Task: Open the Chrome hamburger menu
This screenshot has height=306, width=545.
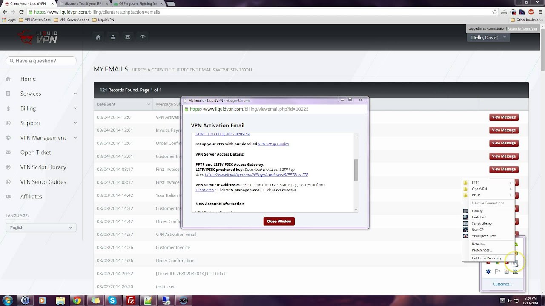Action: pyautogui.click(x=539, y=12)
